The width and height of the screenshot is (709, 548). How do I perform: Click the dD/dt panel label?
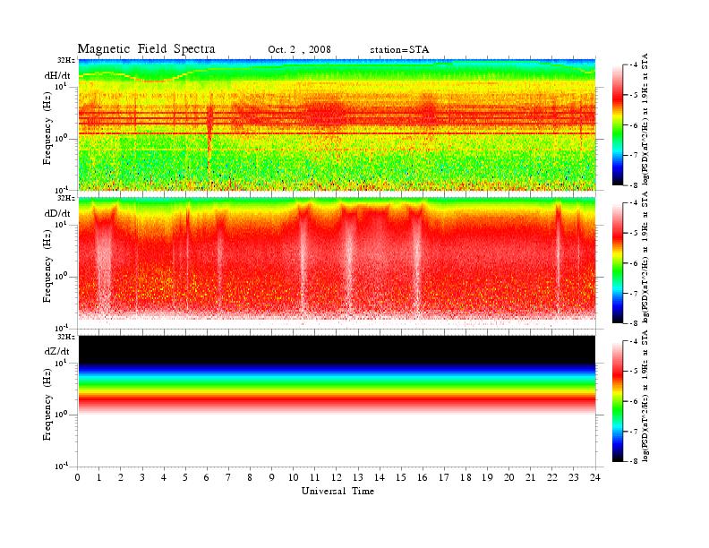click(57, 213)
